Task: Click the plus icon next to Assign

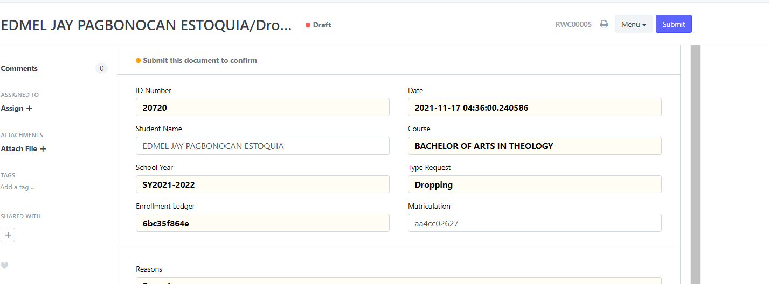Action: pyautogui.click(x=29, y=109)
